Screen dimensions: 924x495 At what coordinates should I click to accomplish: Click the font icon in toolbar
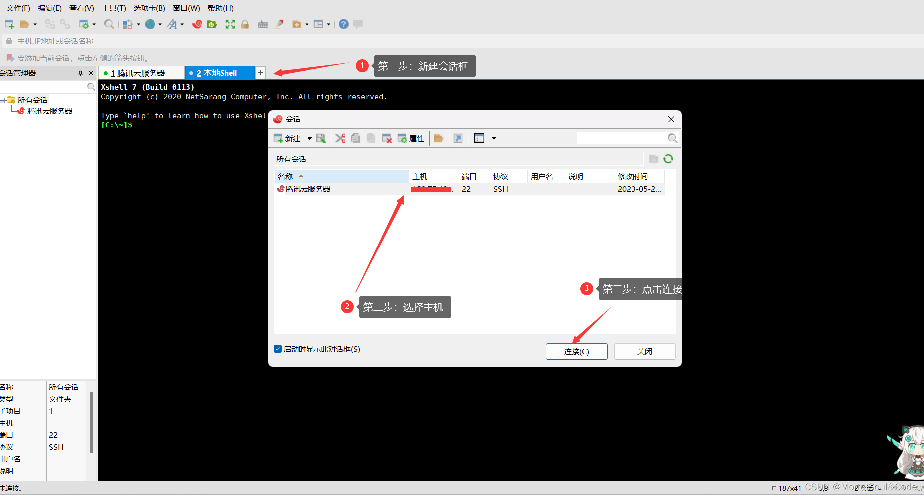click(172, 24)
